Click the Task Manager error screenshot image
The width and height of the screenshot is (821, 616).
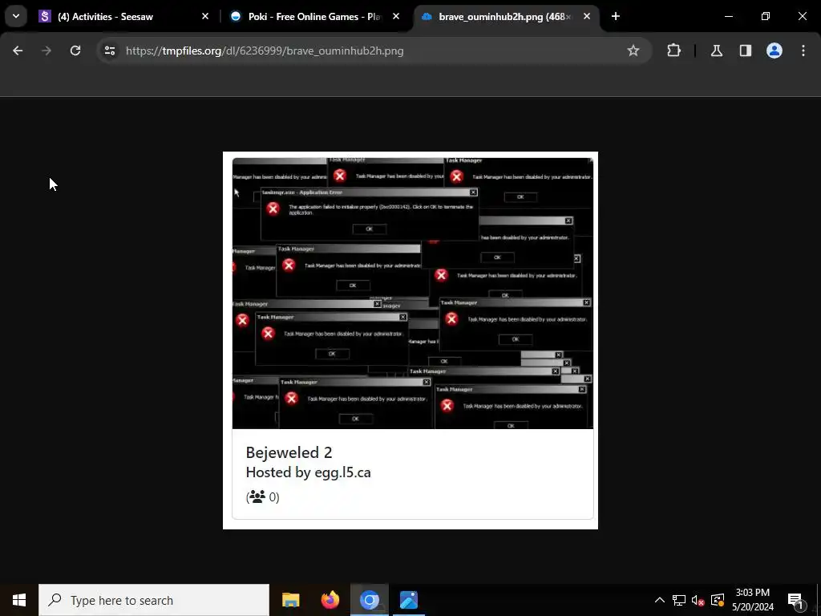413,293
